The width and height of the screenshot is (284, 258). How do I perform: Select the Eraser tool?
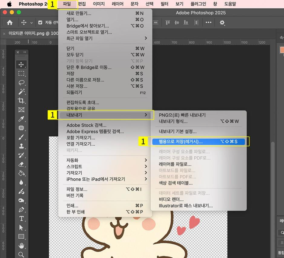(x=21, y=164)
